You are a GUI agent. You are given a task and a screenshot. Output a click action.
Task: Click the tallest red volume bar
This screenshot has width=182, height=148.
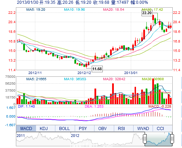(x=153, y=91)
